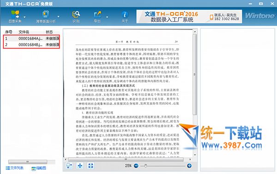Minimize the TH-OCR window

(x=250, y=4)
